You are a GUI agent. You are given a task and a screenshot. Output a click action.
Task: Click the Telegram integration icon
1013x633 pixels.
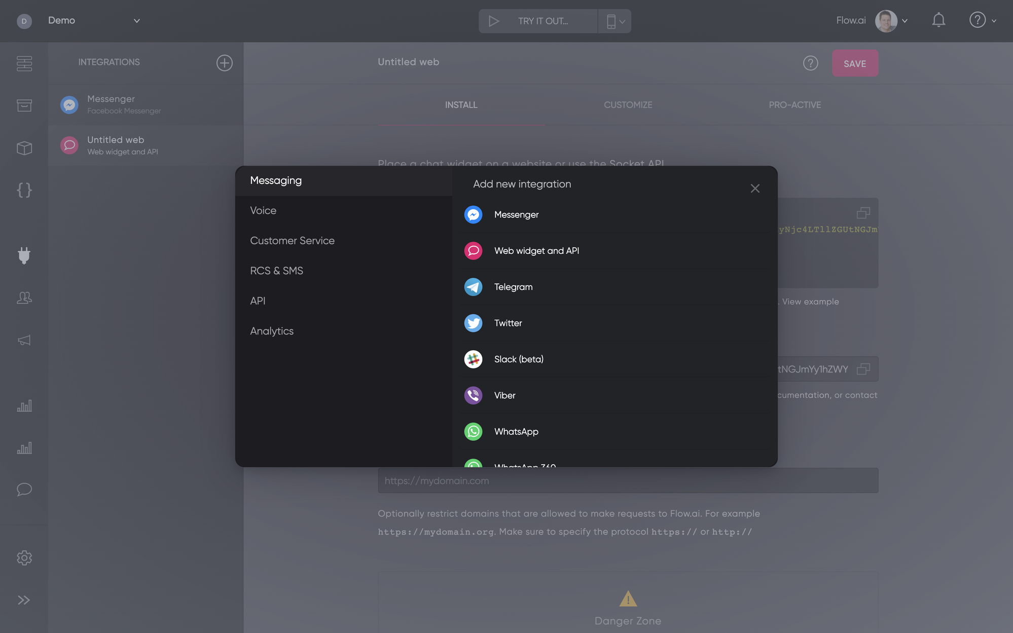click(473, 287)
